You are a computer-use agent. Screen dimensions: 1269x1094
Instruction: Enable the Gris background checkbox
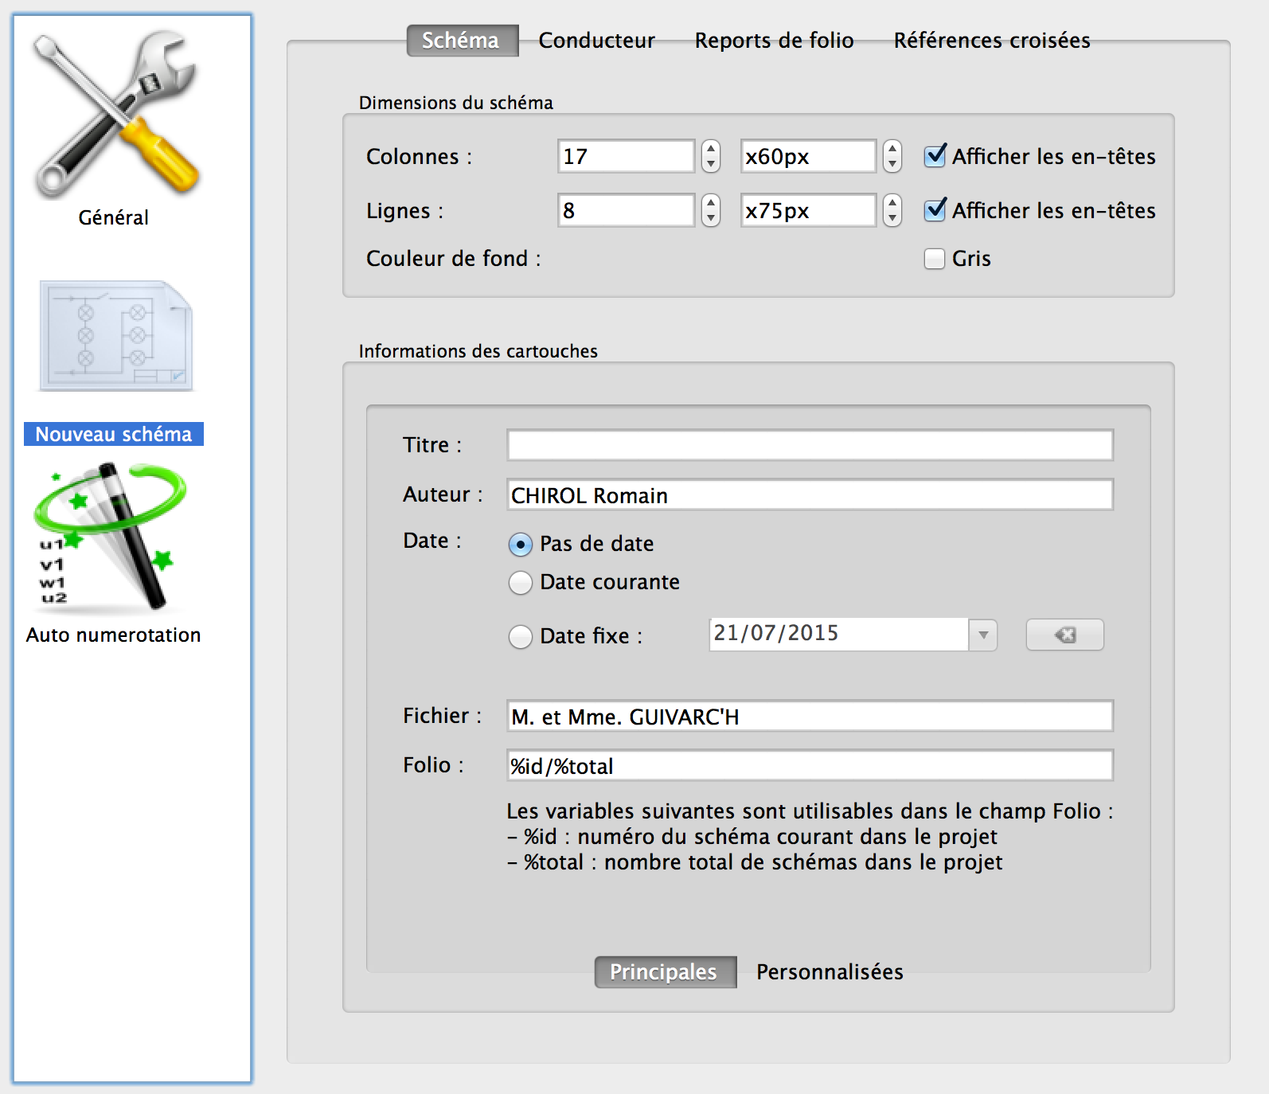[x=935, y=259]
